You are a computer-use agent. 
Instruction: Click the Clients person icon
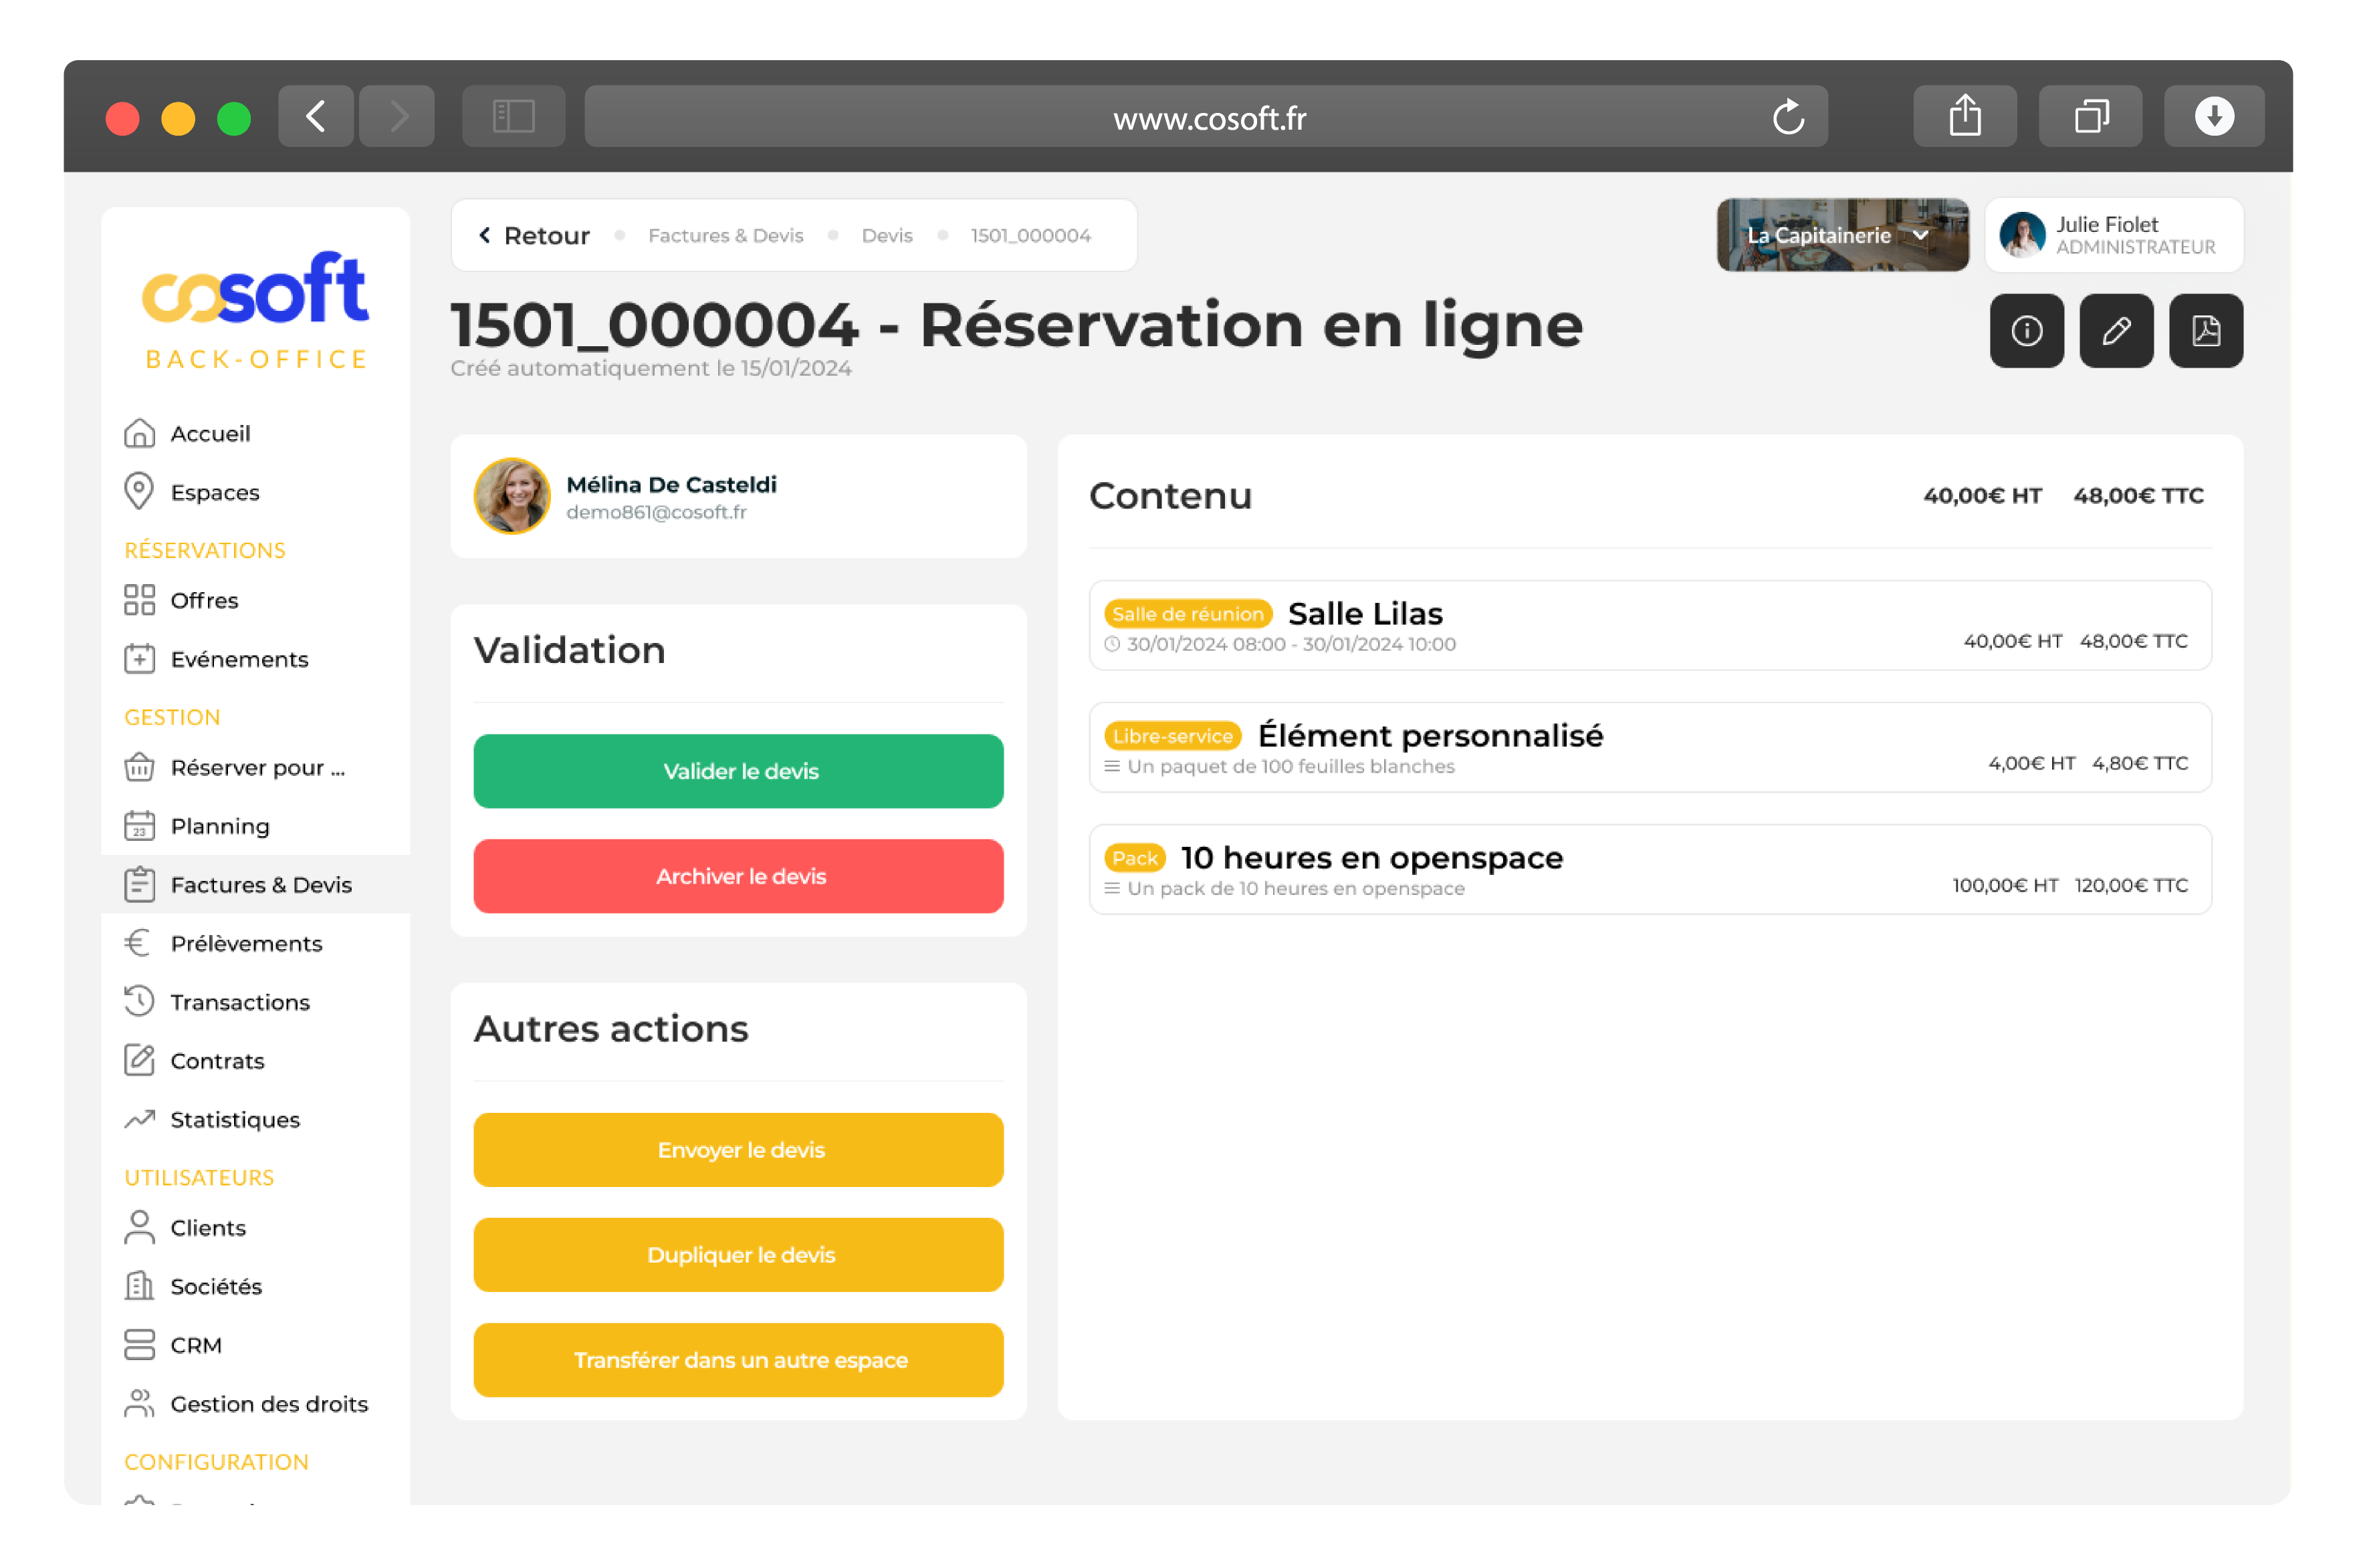(x=139, y=1227)
